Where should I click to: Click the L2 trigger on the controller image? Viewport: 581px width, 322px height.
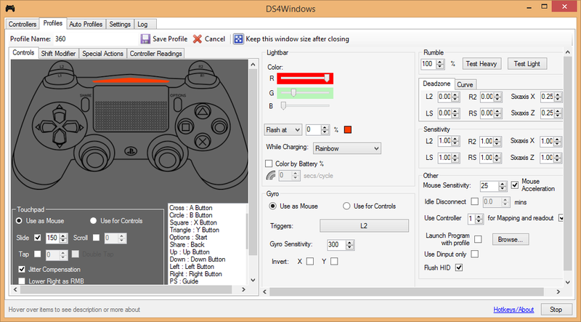pos(62,67)
